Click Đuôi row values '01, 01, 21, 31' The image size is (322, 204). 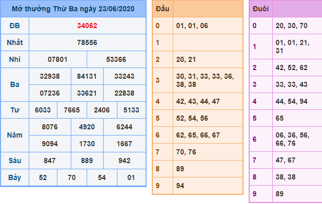click(x=292, y=47)
